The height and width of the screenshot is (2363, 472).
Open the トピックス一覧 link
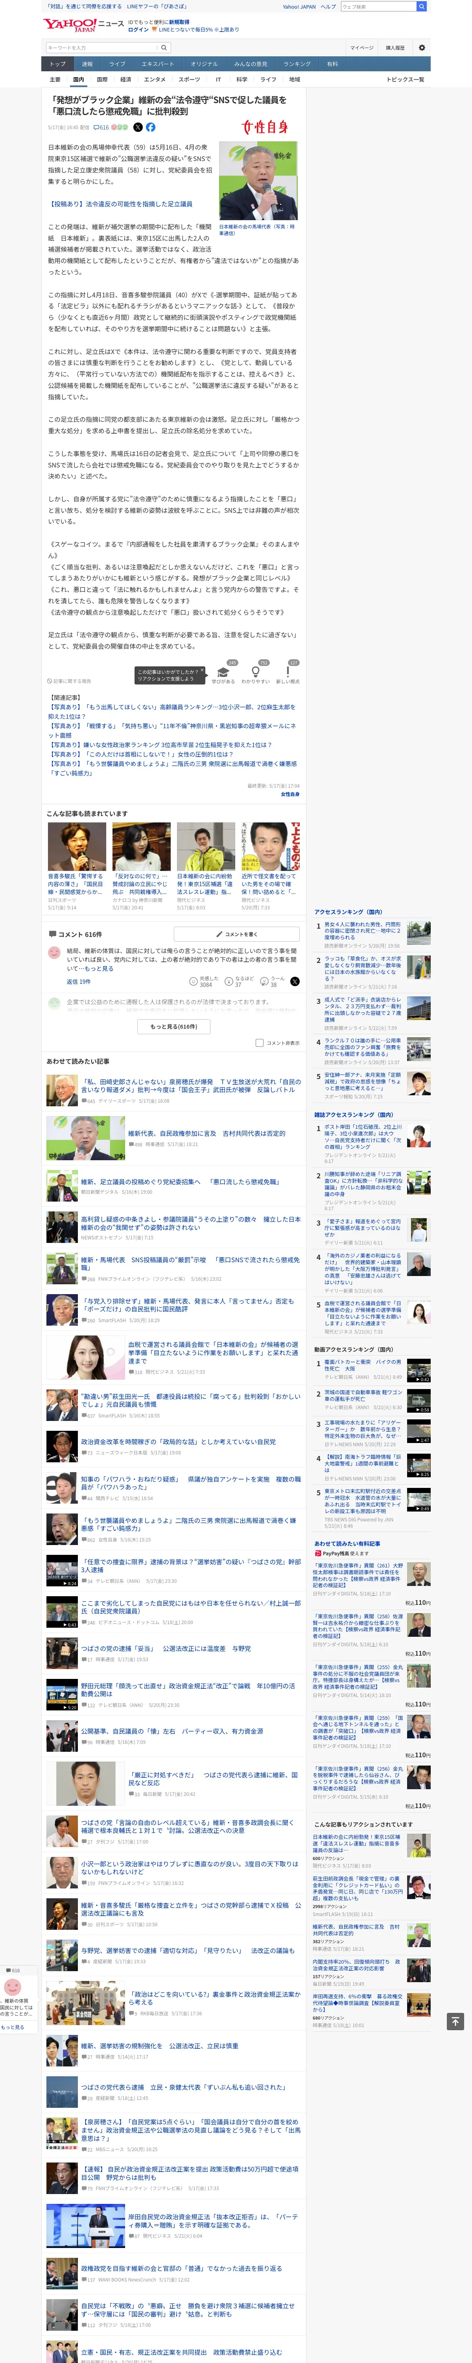[405, 80]
